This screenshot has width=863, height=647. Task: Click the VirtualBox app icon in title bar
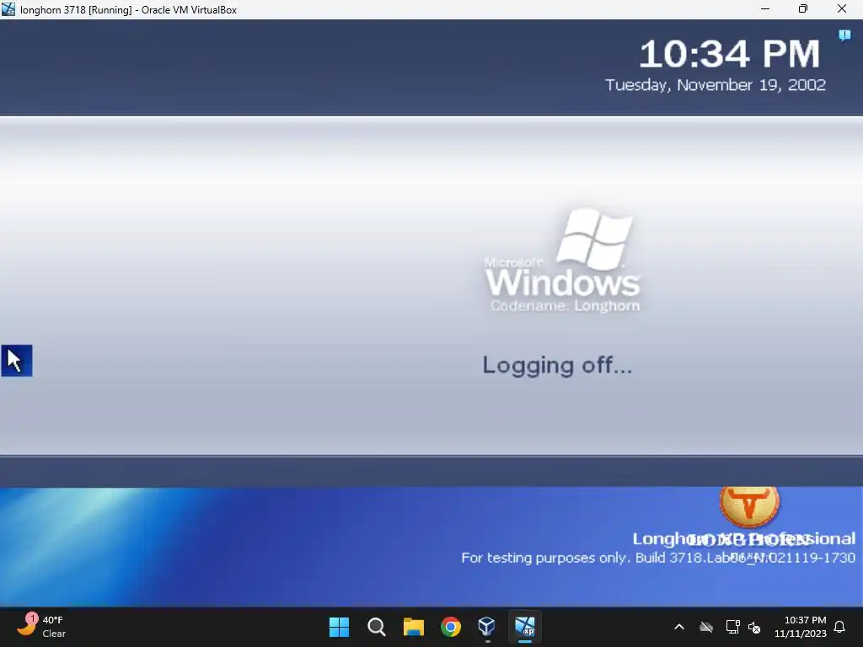(x=8, y=9)
